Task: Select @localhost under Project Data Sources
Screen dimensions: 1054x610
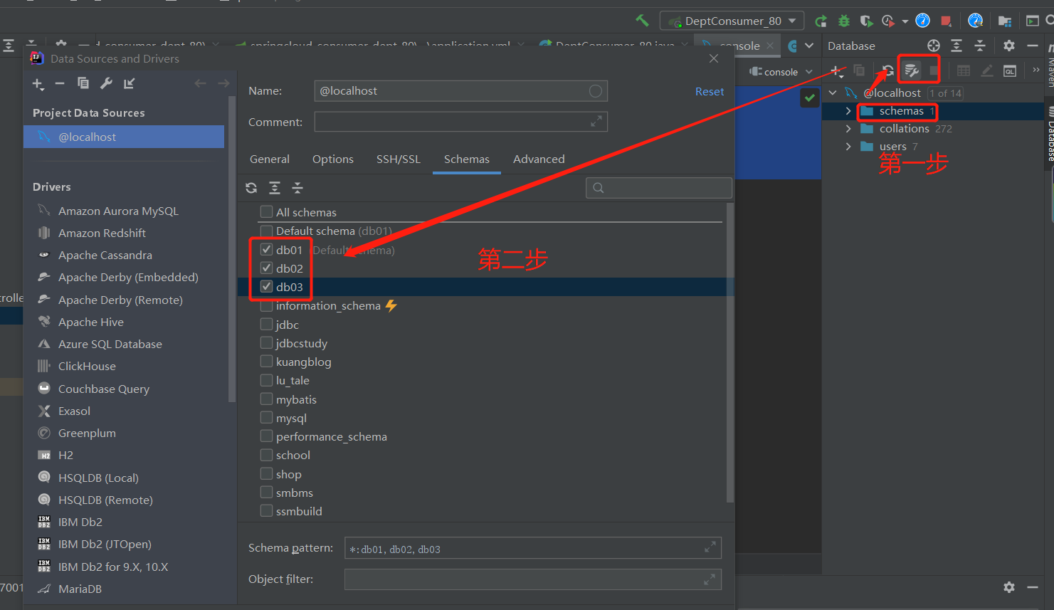Action: click(x=124, y=137)
